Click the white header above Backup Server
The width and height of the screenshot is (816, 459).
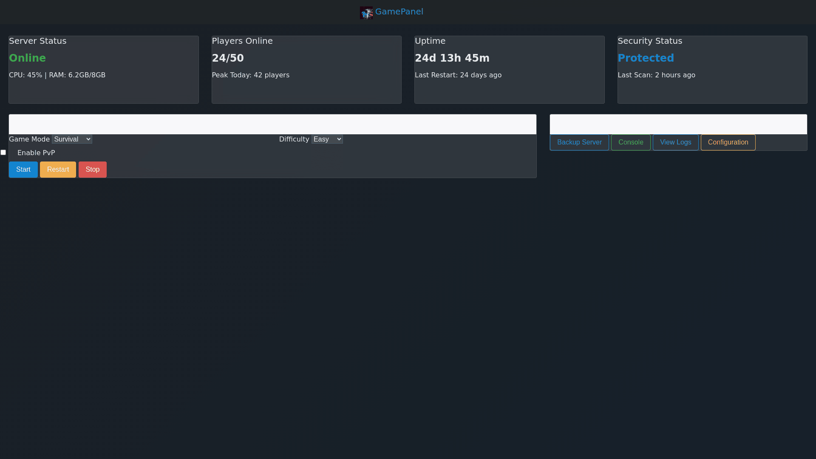coord(678,124)
